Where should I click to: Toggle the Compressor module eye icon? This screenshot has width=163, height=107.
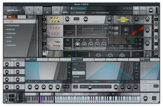pyautogui.click(x=44, y=38)
